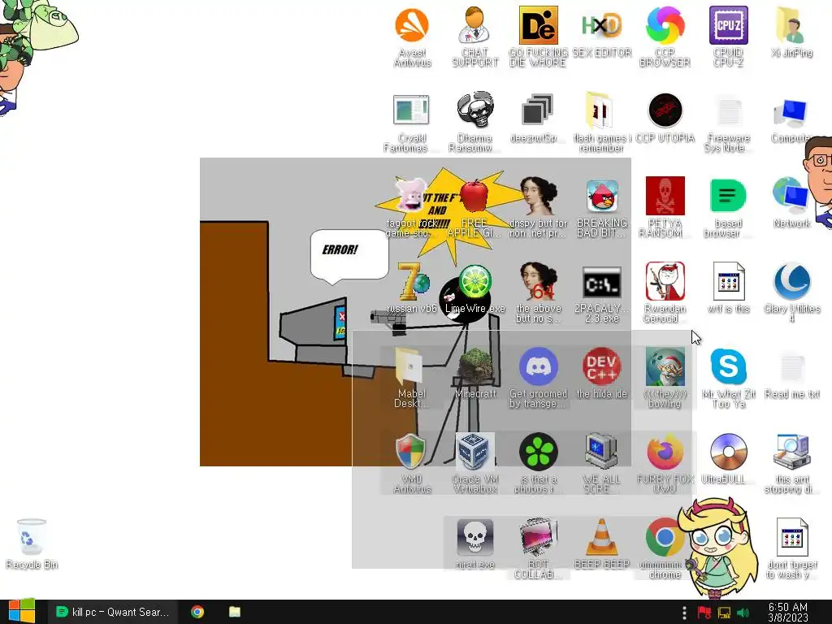Select the mirai.exe skull icon
Viewport: 832px width, 624px height.
coord(474,544)
